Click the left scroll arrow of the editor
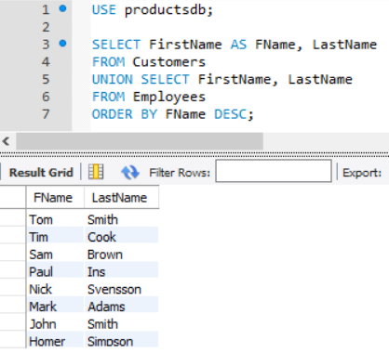 6,141
